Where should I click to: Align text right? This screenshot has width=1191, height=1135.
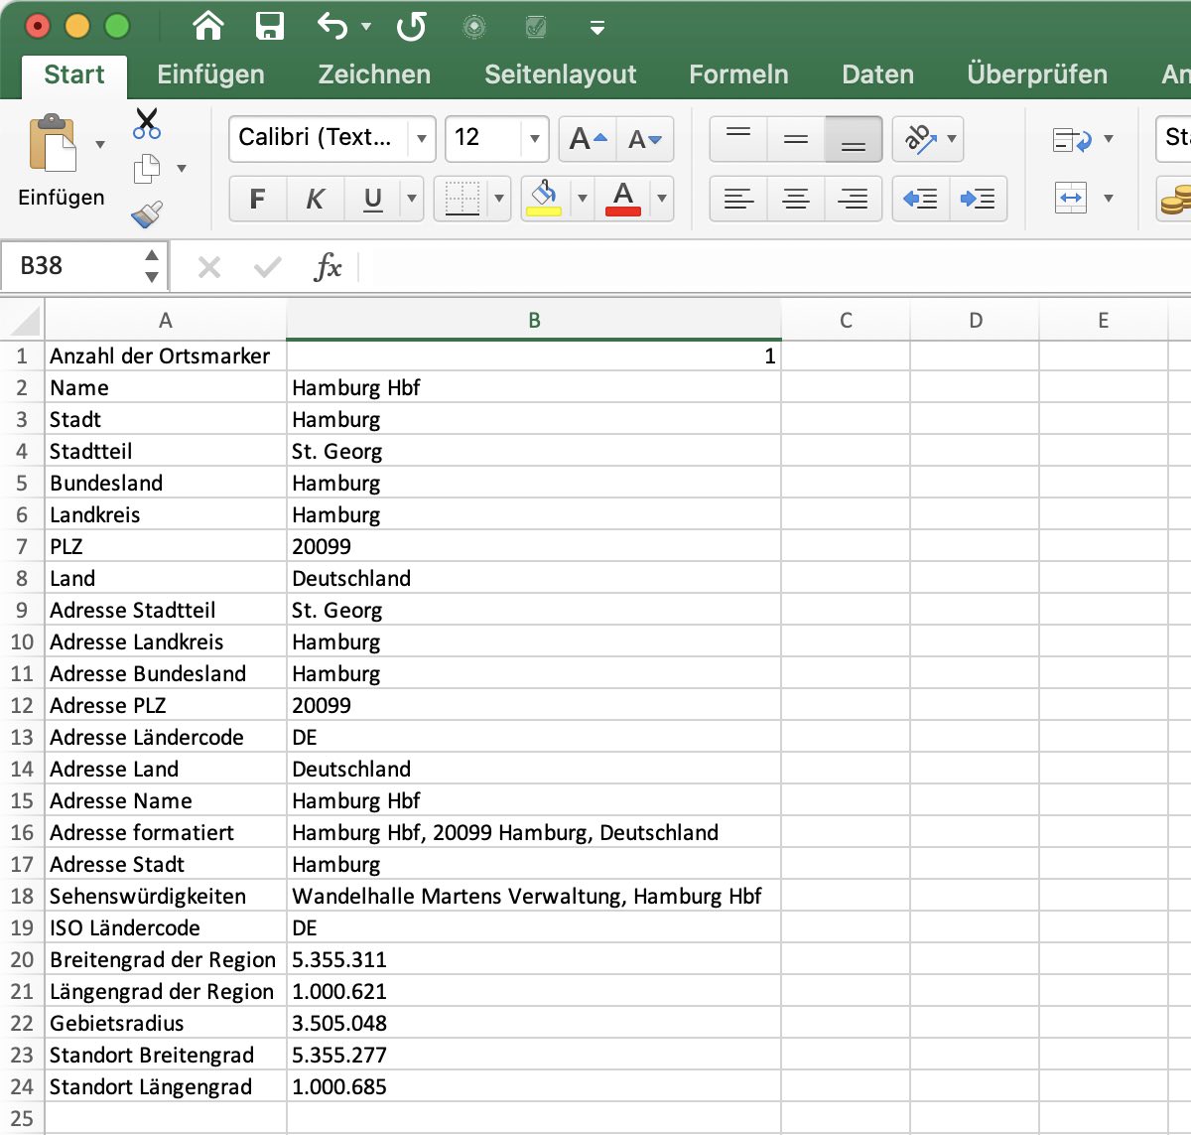click(854, 199)
